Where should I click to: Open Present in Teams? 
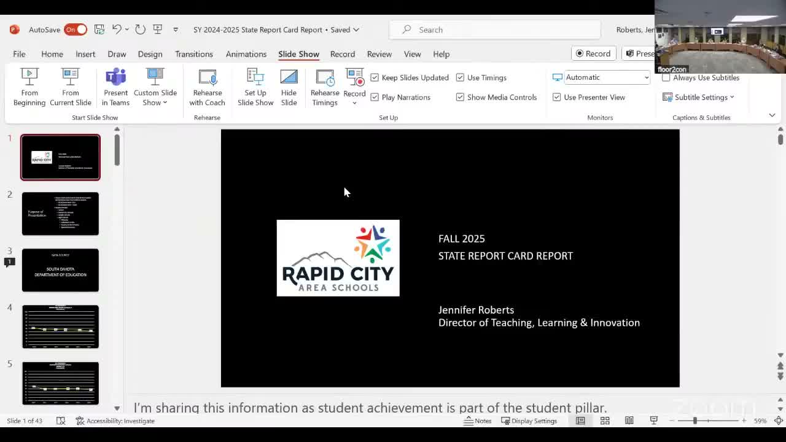(115, 86)
